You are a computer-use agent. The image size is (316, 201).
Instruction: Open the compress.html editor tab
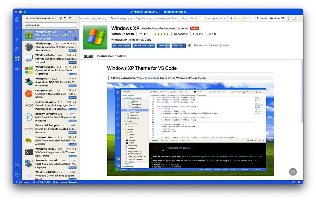[x=215, y=18]
